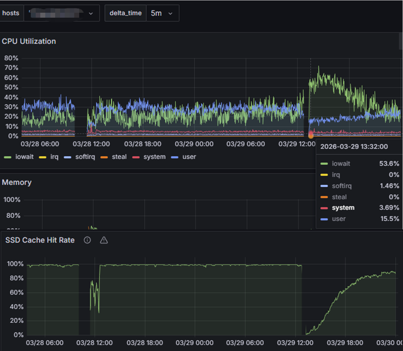The height and width of the screenshot is (351, 403).
Task: Click the delta_time variable label
Action: (x=126, y=13)
